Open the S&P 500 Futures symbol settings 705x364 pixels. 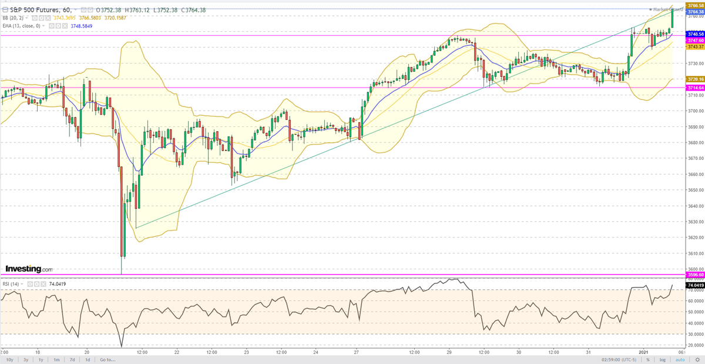[x=90, y=9]
